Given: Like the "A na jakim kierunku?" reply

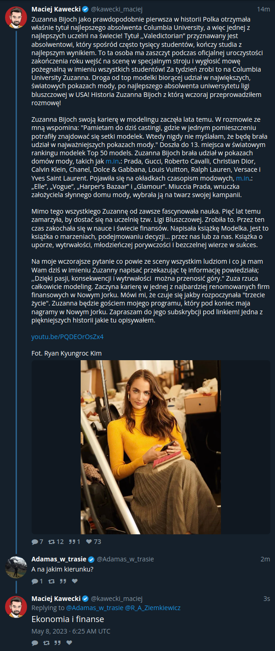Looking at the screenshot, I should [75, 581].
